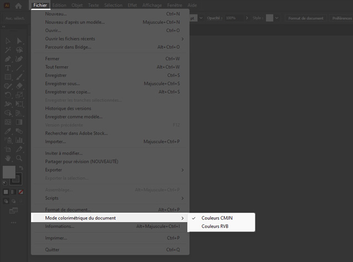This screenshot has height=262, width=353.
Task: Choose the Rectangle shape tool
Action: coord(8,77)
